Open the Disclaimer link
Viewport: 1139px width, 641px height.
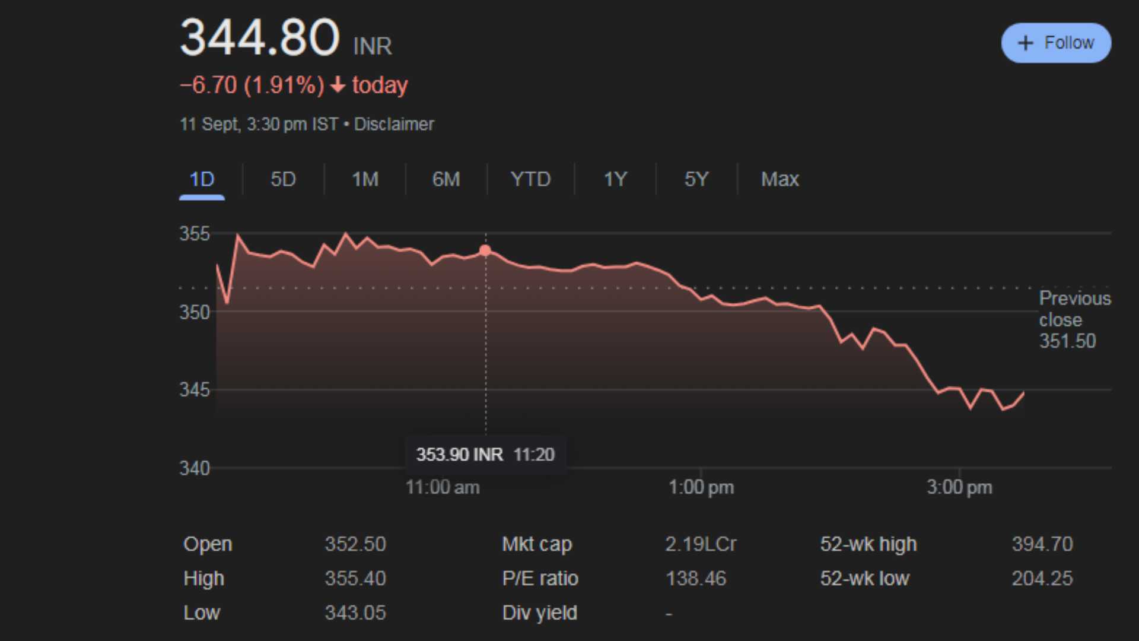[394, 124]
